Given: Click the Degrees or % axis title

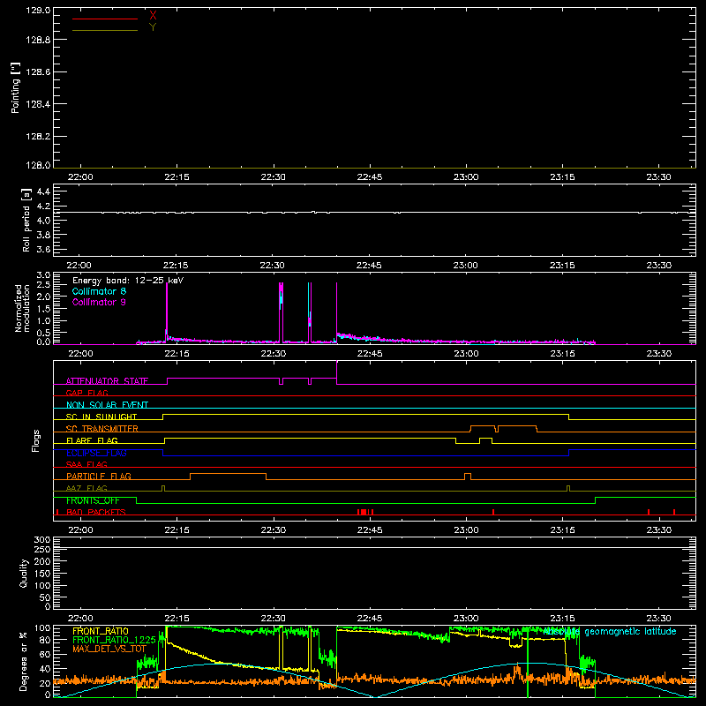Looking at the screenshot, I should pos(23,661).
